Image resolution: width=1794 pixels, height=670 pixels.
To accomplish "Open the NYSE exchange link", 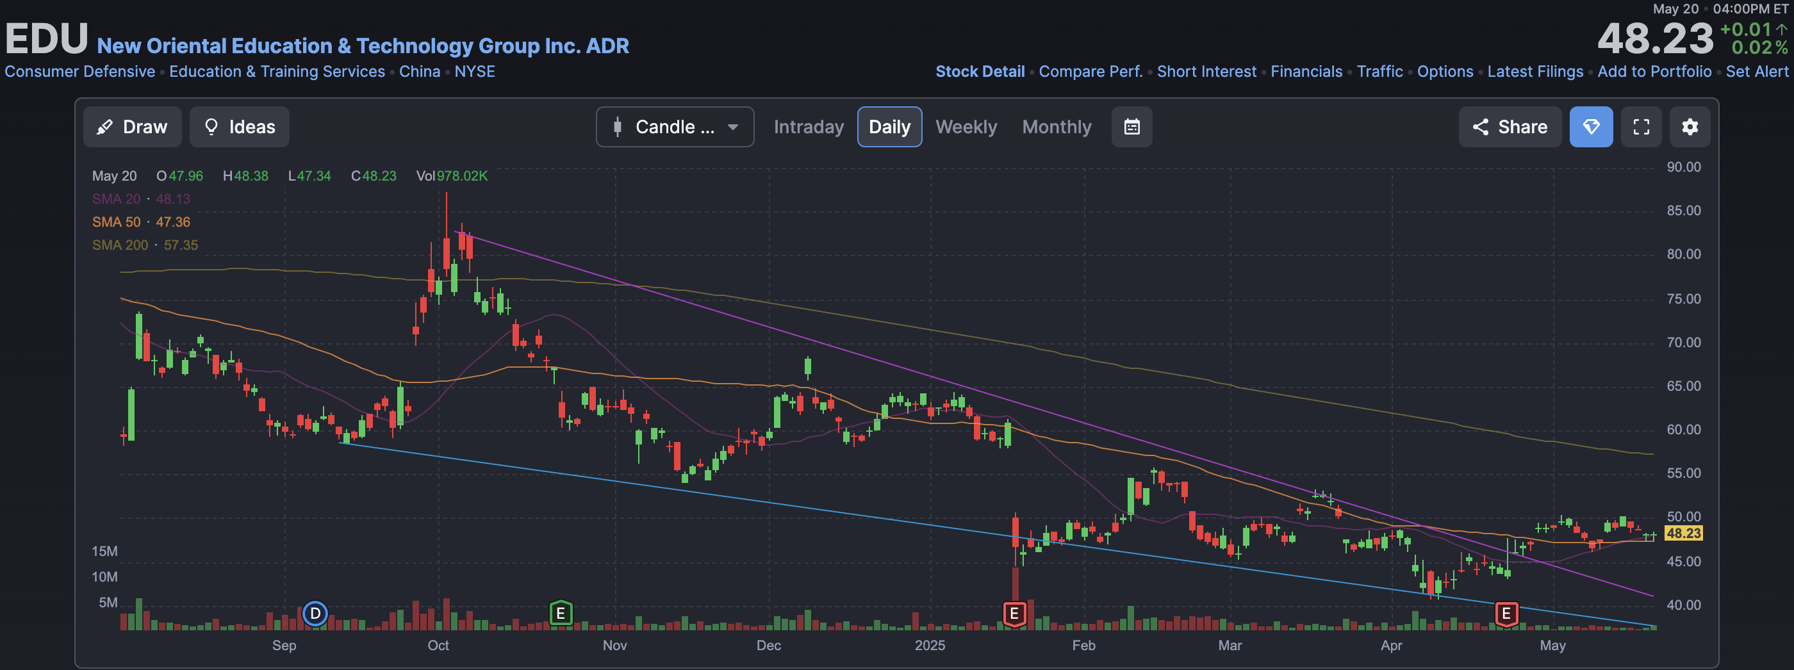I will click(475, 72).
